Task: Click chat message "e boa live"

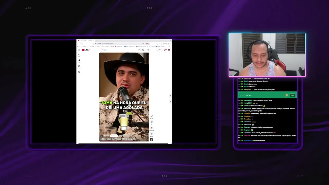Action: pyautogui.click(x=252, y=87)
